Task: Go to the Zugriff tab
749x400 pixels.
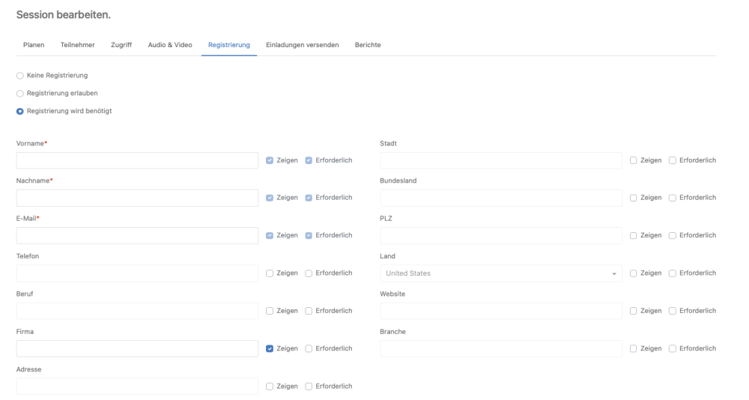Action: (121, 45)
